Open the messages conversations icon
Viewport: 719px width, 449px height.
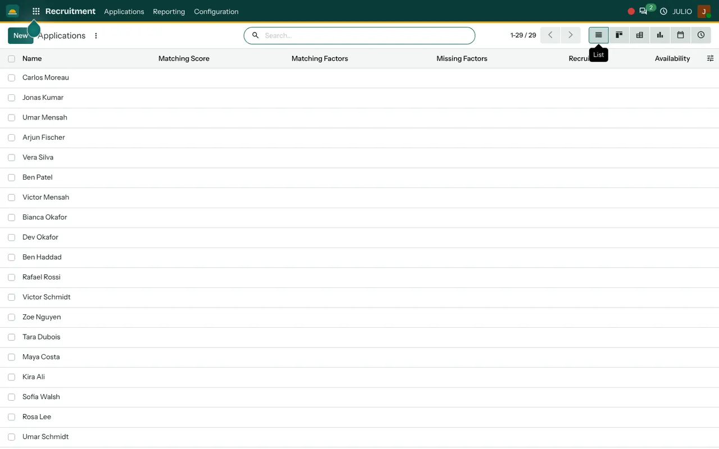point(643,11)
